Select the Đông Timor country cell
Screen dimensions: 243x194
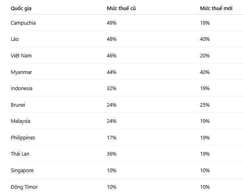tap(24, 187)
